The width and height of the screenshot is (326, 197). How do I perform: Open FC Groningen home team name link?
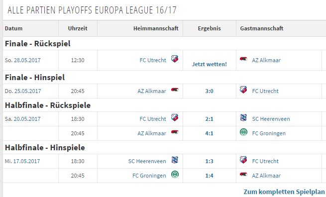tap(149, 176)
